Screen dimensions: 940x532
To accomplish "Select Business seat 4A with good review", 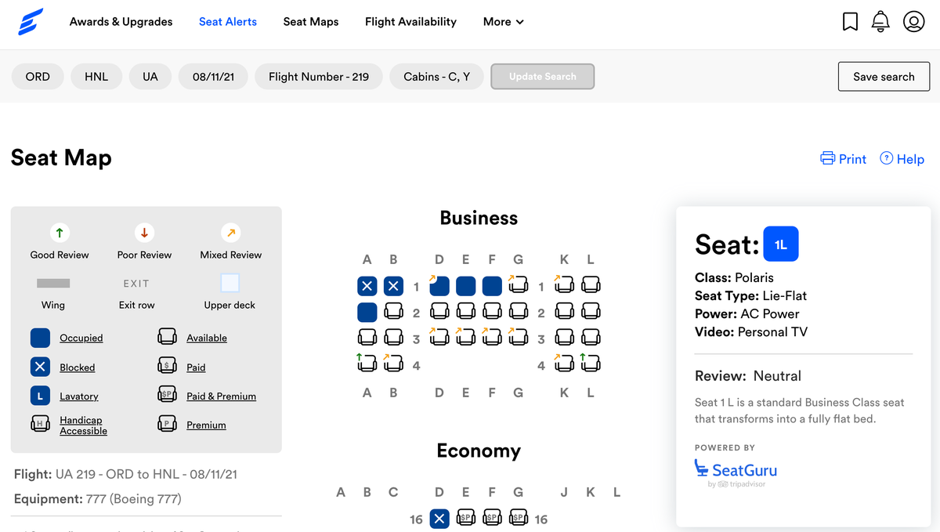I will [367, 364].
